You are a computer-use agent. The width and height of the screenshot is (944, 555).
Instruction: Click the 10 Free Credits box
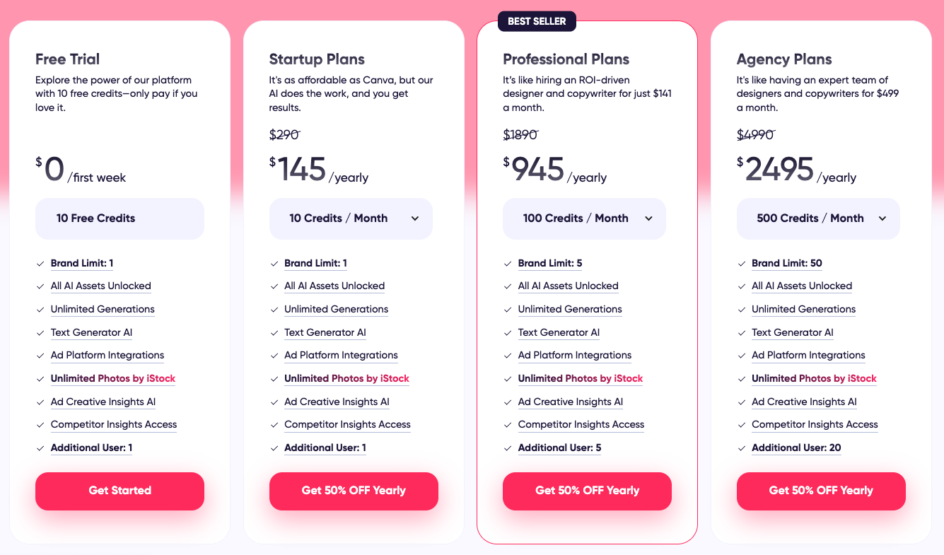point(120,218)
